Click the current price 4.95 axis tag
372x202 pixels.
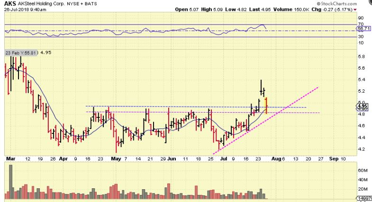[363, 106]
